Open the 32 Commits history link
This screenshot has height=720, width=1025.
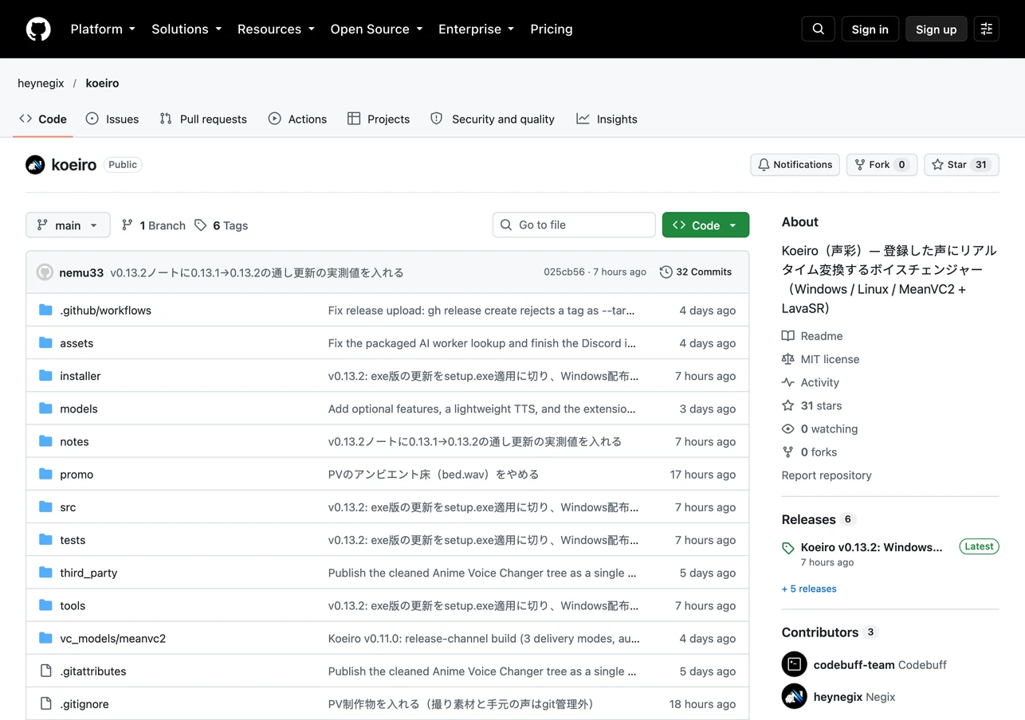(696, 272)
